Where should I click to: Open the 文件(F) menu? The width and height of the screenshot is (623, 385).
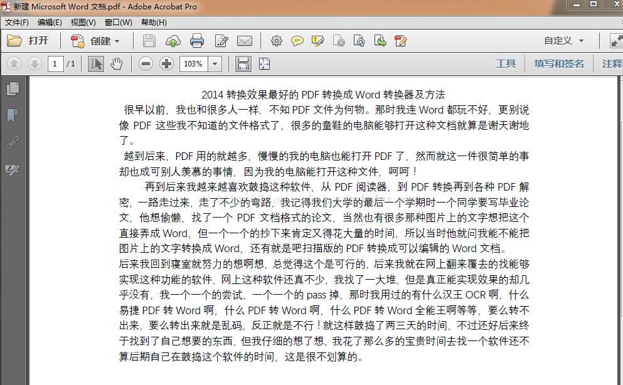(x=17, y=22)
